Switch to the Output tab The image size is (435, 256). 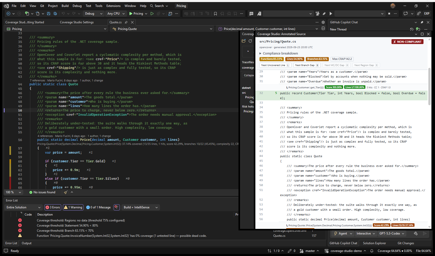click(27, 243)
